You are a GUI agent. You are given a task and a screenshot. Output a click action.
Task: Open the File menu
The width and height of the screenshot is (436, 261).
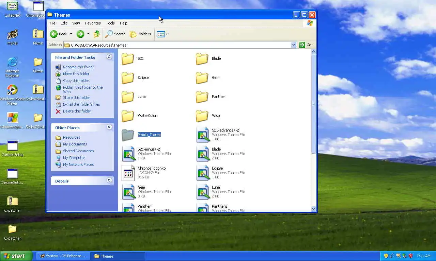pos(52,23)
